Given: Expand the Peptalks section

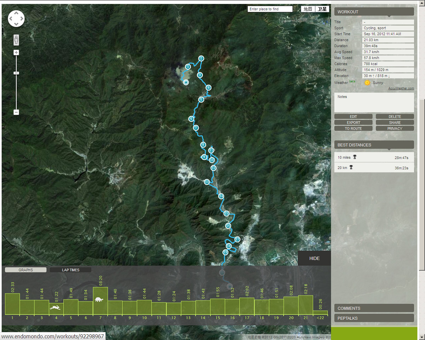Looking at the screenshot, I should (374, 318).
